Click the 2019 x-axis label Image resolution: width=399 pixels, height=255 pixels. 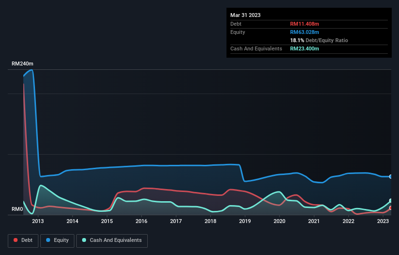click(x=245, y=221)
